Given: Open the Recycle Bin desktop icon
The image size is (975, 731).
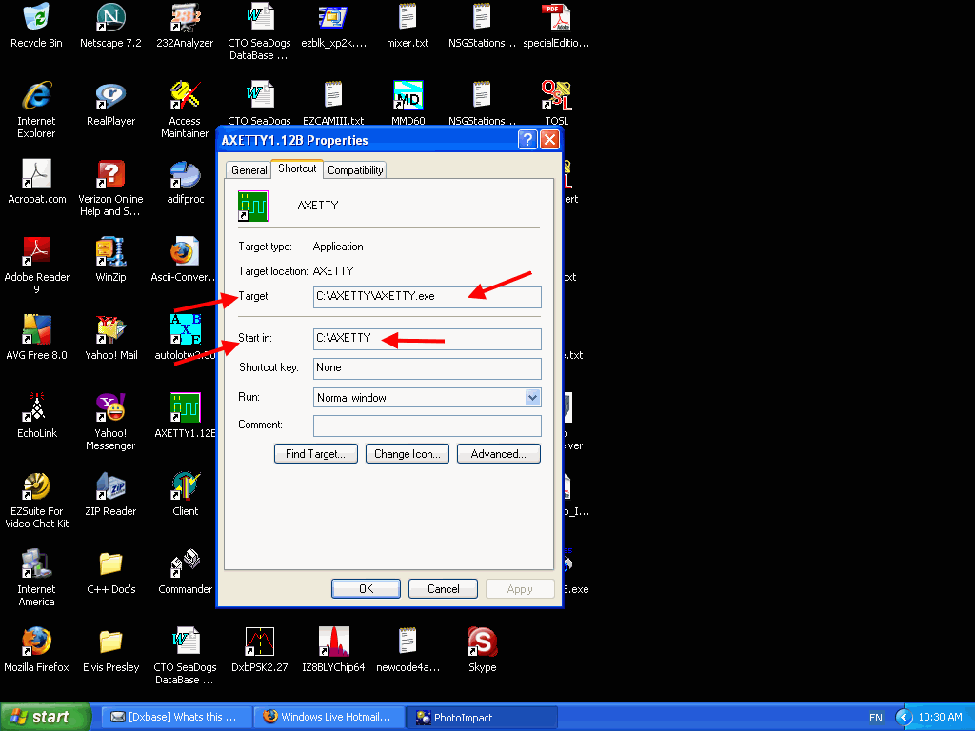Looking at the screenshot, I should coord(36,18).
